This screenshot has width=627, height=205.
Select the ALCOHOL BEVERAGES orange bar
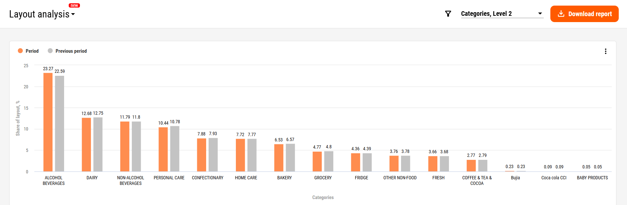[x=48, y=122]
